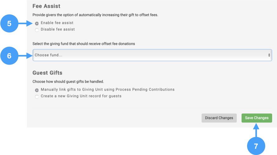Choose Manually link gifts radio option

tap(37, 90)
